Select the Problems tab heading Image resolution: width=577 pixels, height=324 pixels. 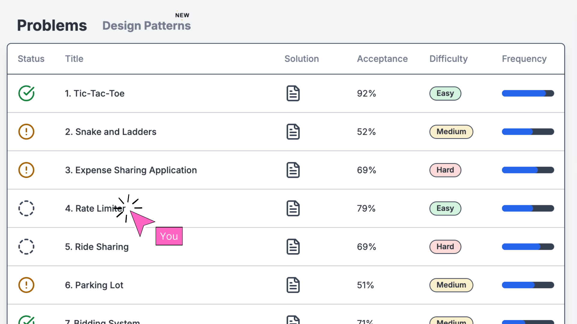[52, 25]
